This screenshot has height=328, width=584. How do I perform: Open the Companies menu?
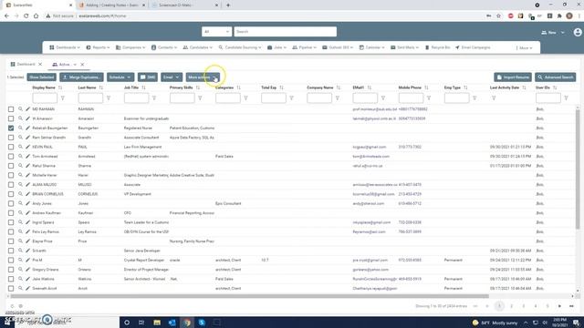pyautogui.click(x=130, y=47)
